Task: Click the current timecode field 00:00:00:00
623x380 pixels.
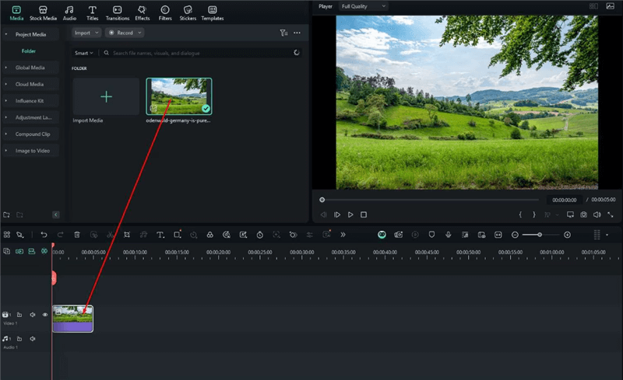Action: [564, 200]
